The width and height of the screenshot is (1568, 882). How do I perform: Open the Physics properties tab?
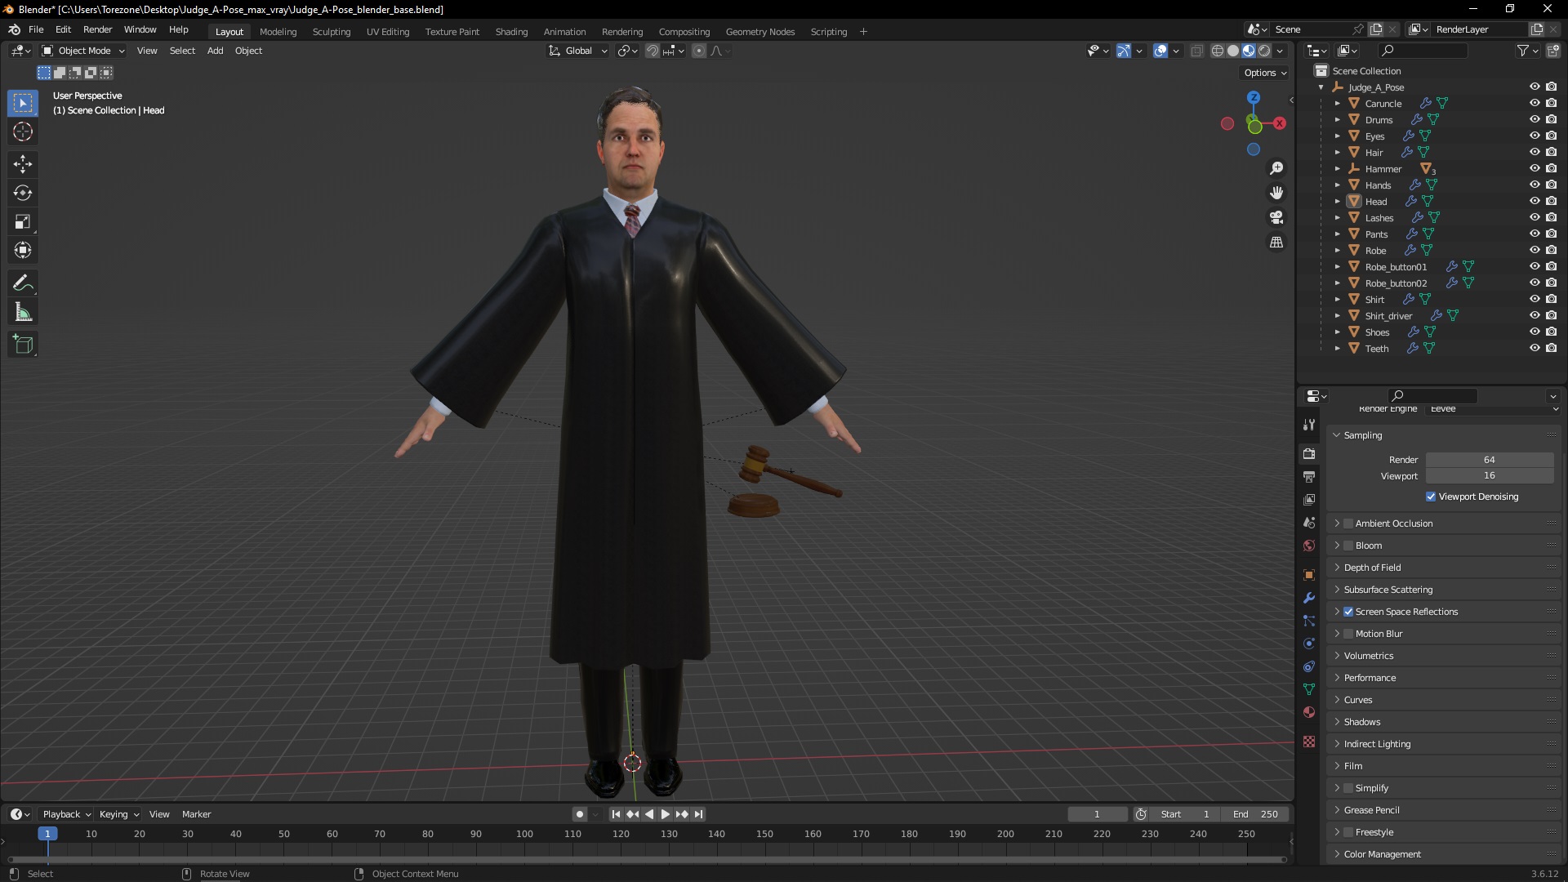tap(1309, 644)
